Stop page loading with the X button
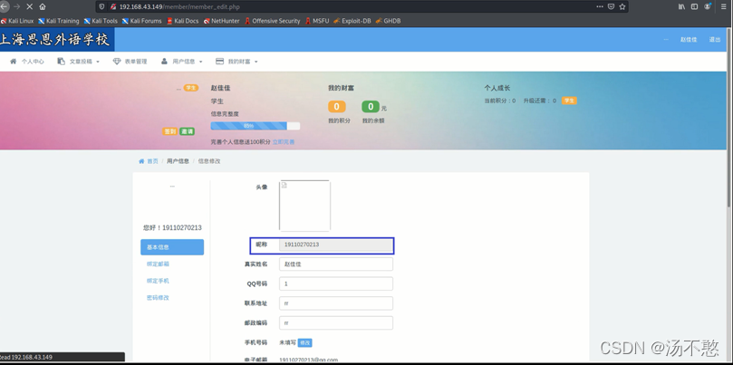733x365 pixels. coord(30,6)
